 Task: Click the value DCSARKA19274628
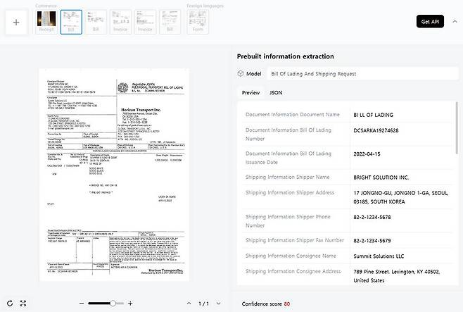tap(376, 130)
